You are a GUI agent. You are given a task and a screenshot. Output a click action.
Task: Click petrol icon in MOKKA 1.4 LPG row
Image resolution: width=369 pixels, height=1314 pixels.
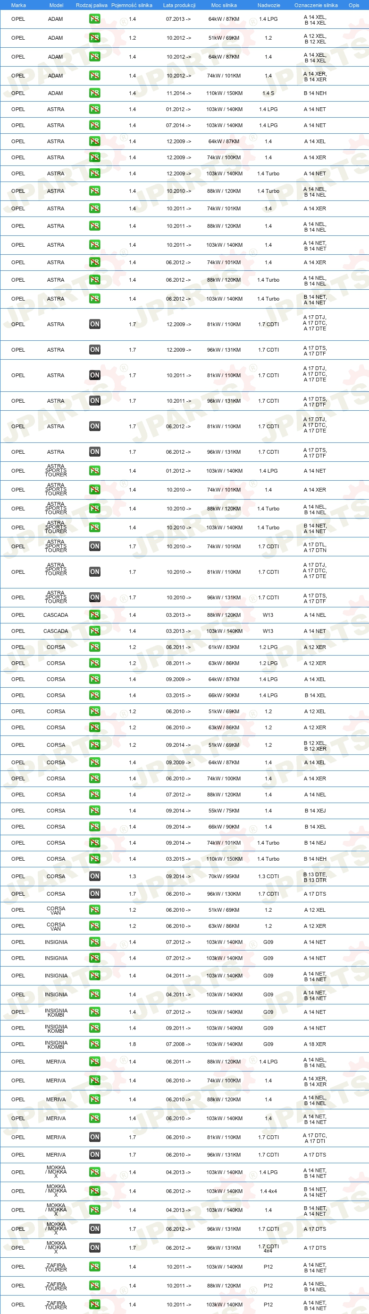point(95,1172)
